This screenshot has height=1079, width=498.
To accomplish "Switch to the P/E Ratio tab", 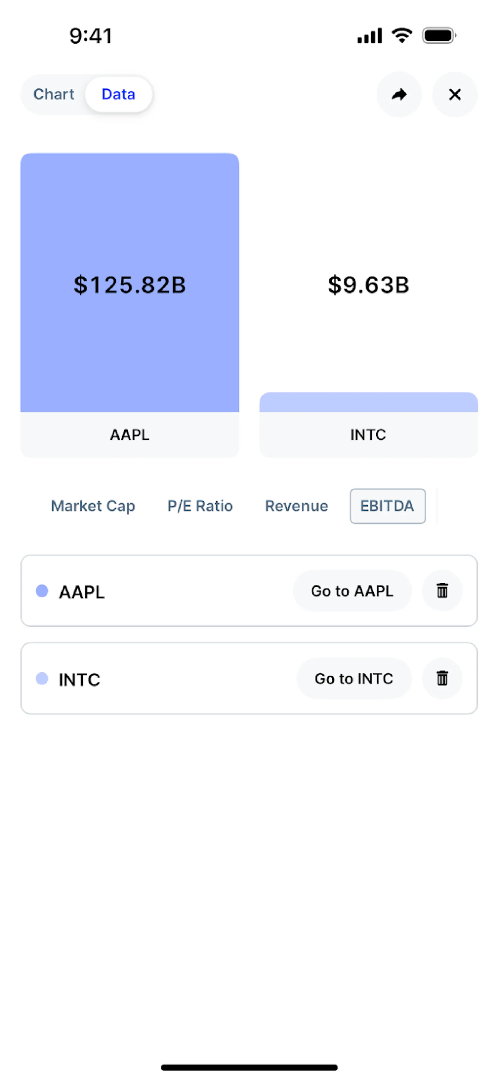I will (x=200, y=506).
